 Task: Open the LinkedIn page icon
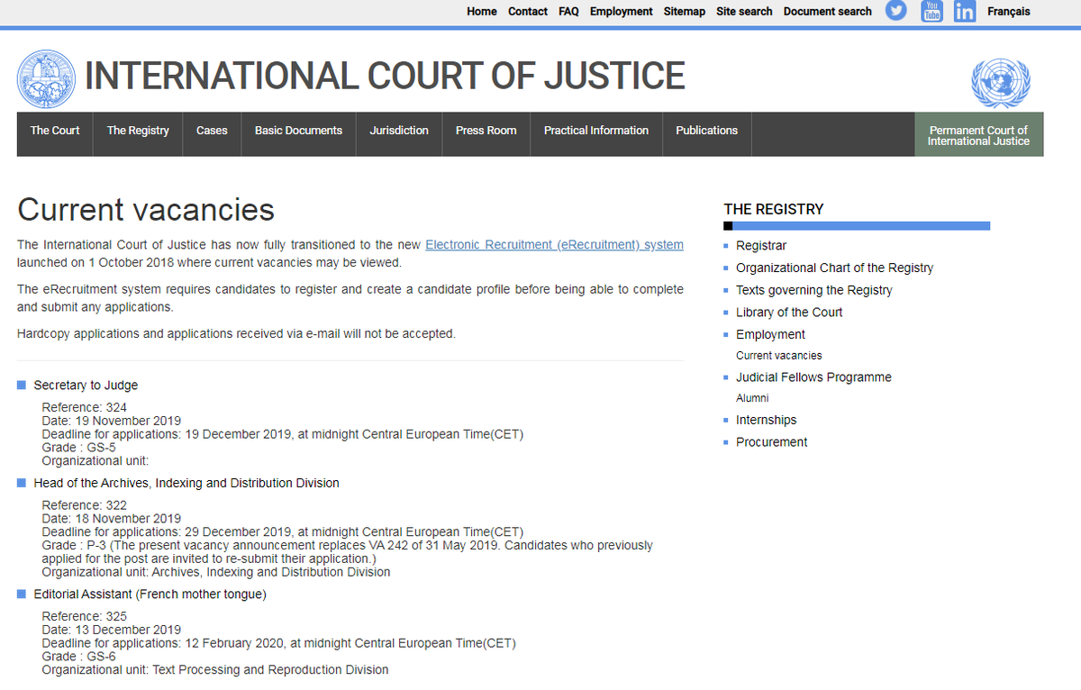coord(965,11)
